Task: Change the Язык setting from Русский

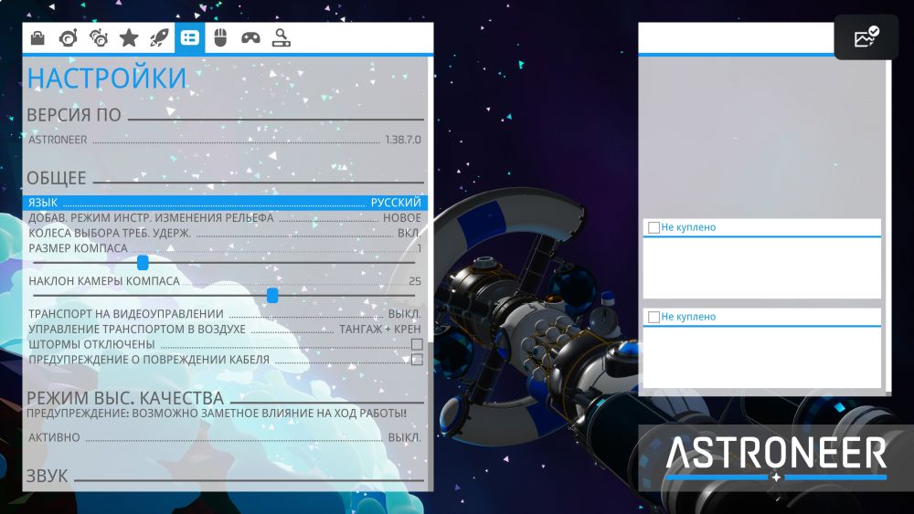Action: pos(395,203)
